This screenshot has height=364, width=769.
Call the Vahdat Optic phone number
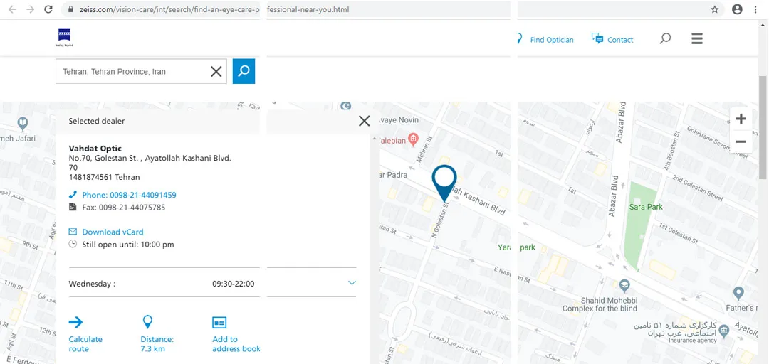(x=128, y=195)
